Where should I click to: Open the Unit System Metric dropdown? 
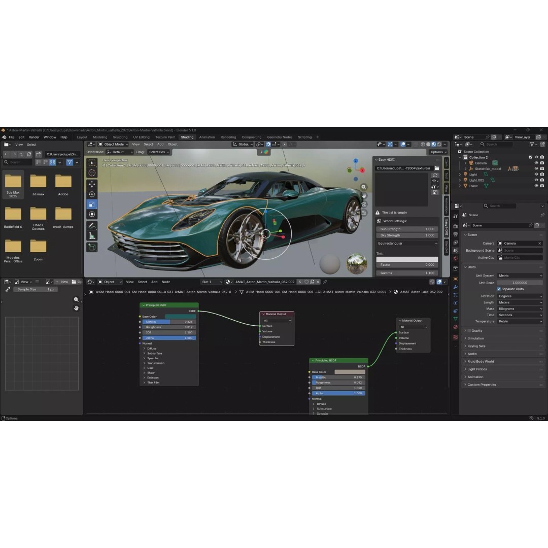pyautogui.click(x=520, y=276)
